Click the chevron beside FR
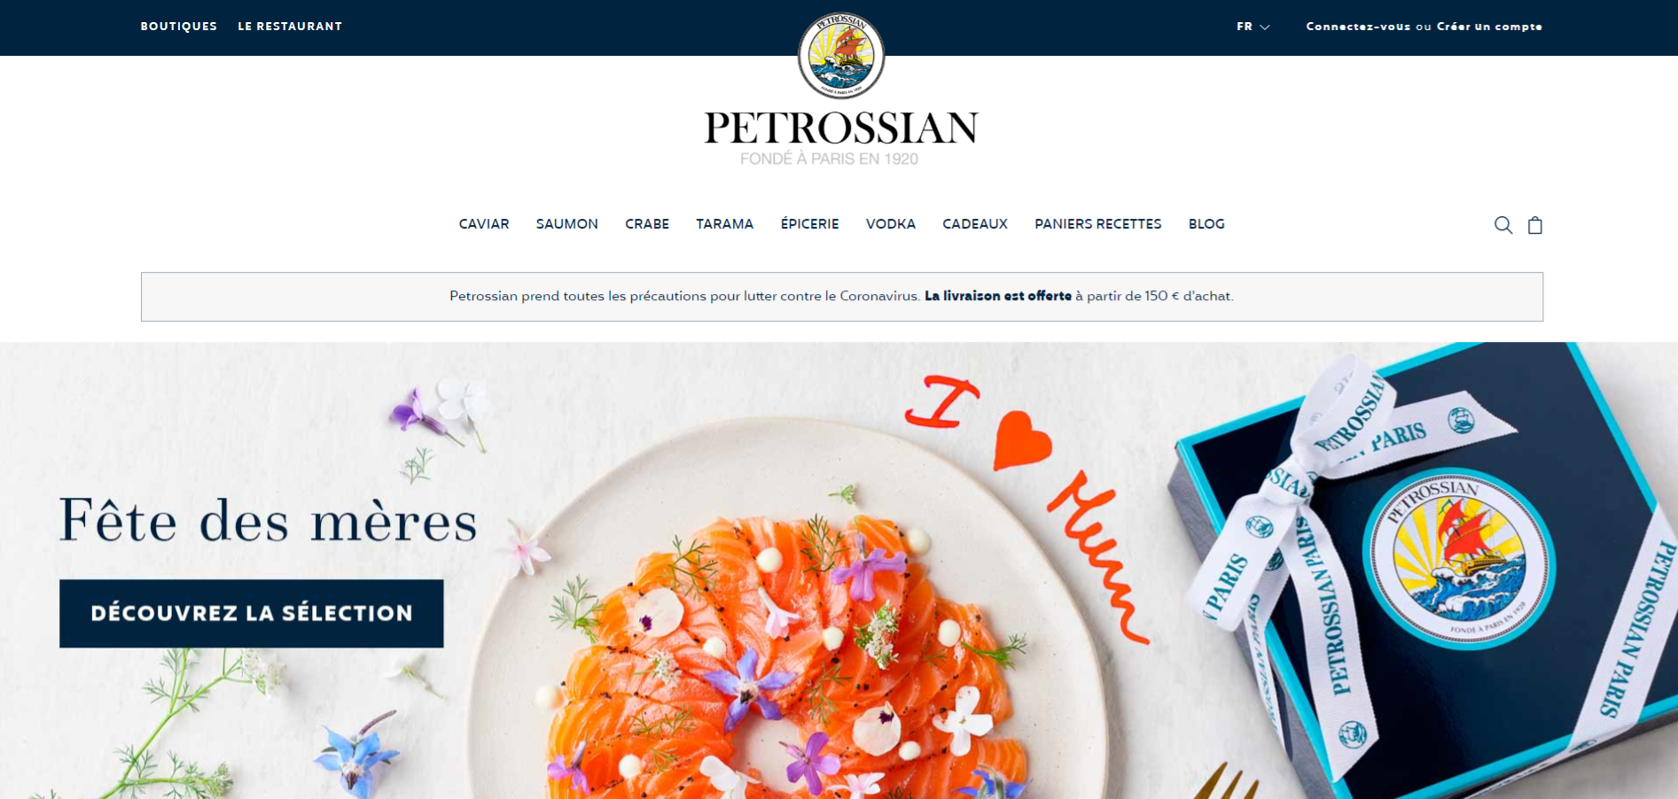Image resolution: width=1678 pixels, height=799 pixels. [1265, 27]
